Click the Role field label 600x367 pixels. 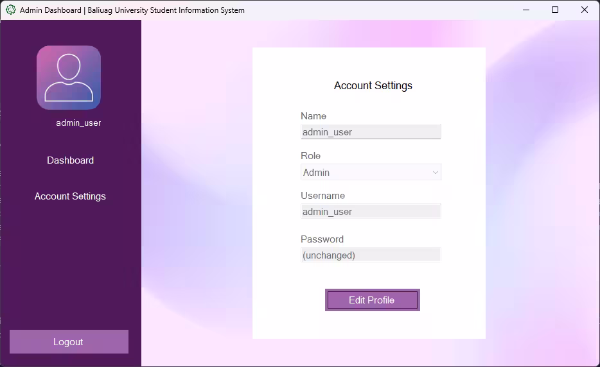click(310, 156)
